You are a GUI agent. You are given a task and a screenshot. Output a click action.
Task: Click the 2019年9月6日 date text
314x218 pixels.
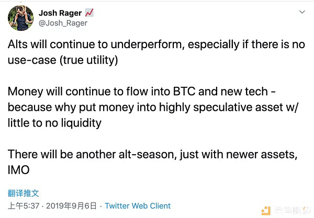(x=71, y=206)
